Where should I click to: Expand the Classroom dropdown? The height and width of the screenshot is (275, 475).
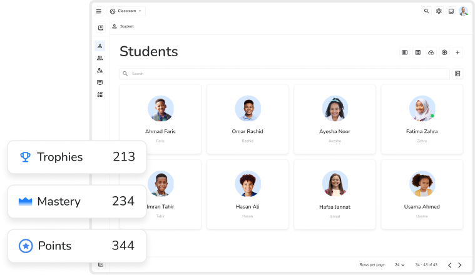click(x=126, y=11)
